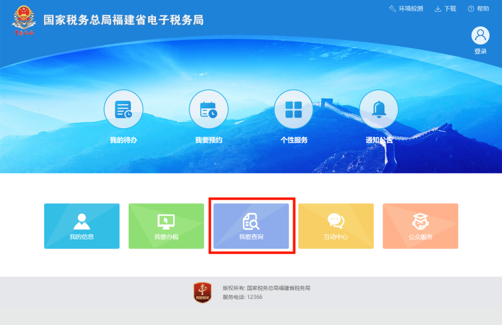Click the 我的待办 label

point(123,140)
